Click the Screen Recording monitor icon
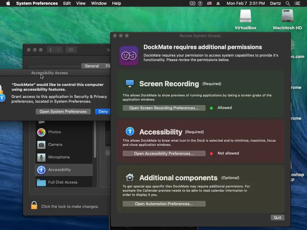 pyautogui.click(x=130, y=84)
